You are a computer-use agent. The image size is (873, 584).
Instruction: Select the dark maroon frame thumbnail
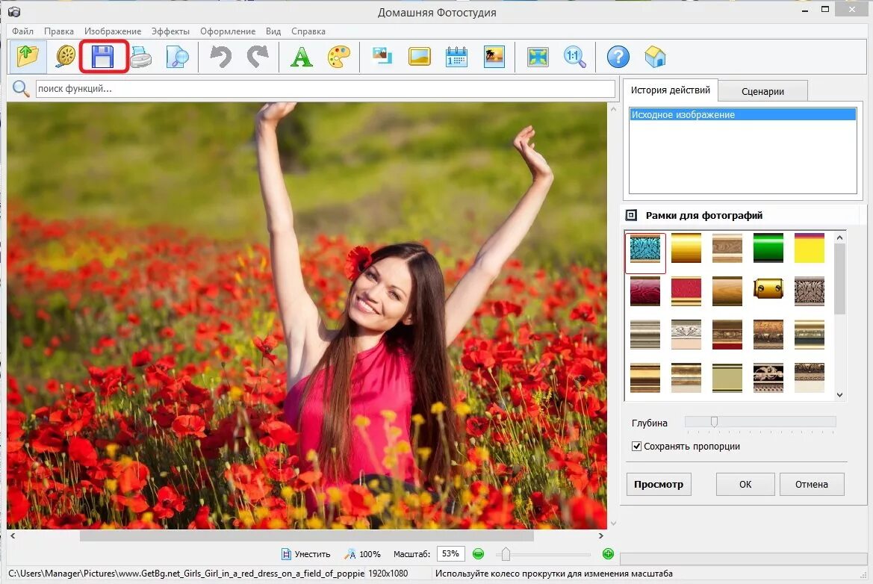(645, 291)
